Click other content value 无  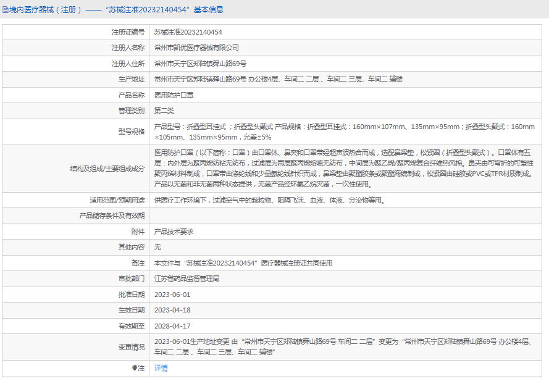pyautogui.click(x=157, y=247)
